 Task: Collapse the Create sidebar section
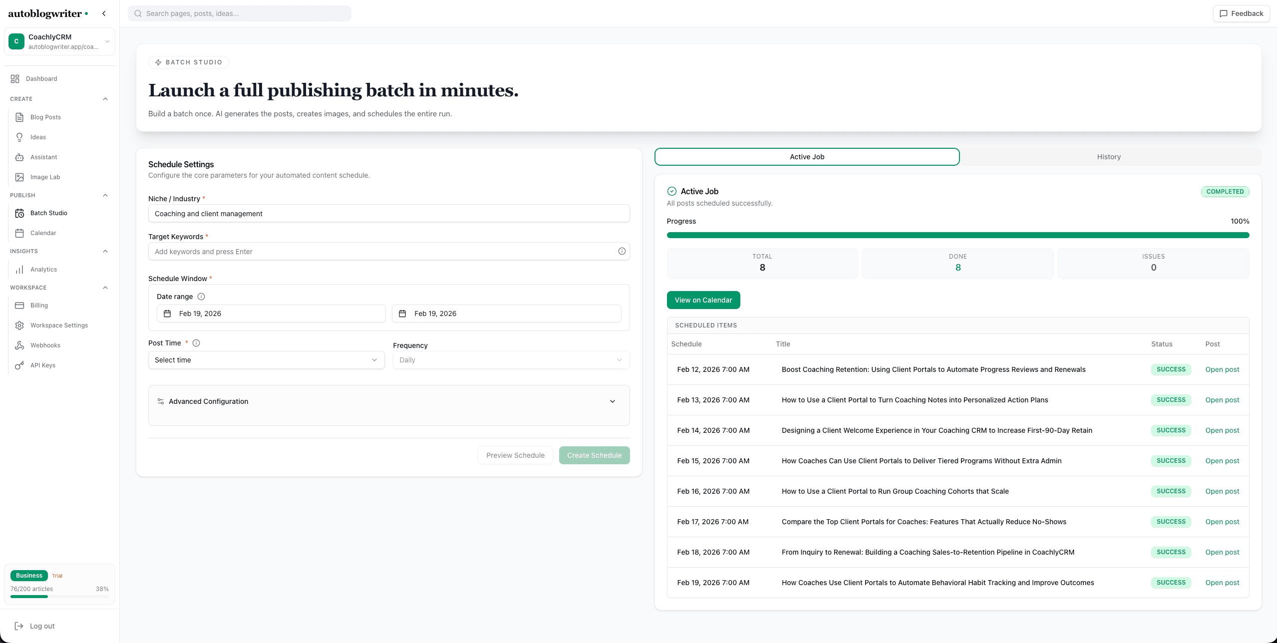pyautogui.click(x=105, y=99)
